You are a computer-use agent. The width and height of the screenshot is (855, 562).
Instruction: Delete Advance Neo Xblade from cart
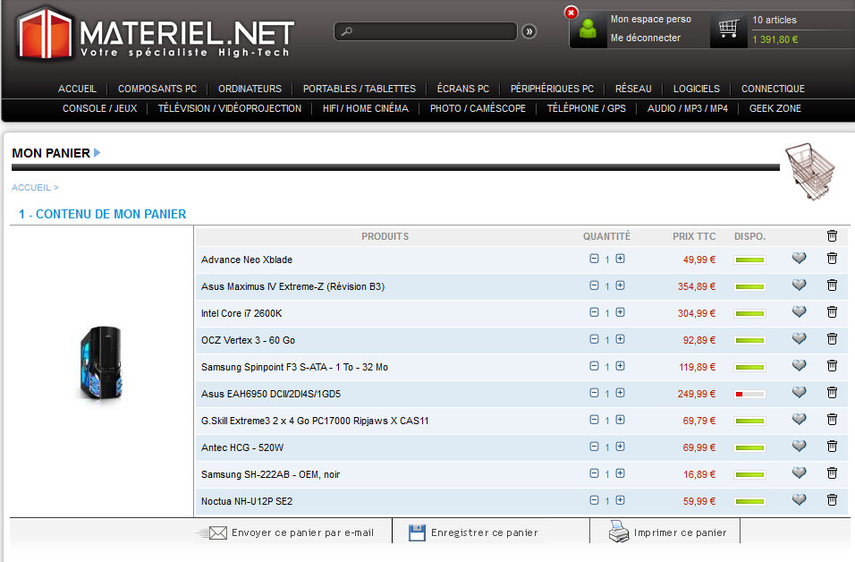click(x=832, y=259)
